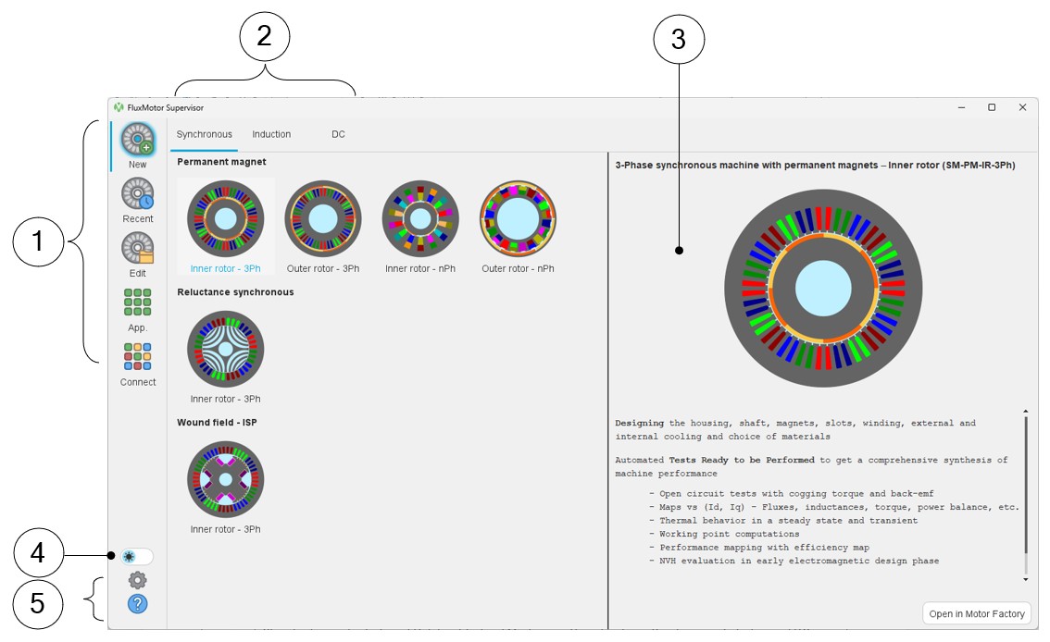This screenshot has width=1050, height=642.
Task: Open the Connect icon in sidebar
Action: (x=137, y=356)
